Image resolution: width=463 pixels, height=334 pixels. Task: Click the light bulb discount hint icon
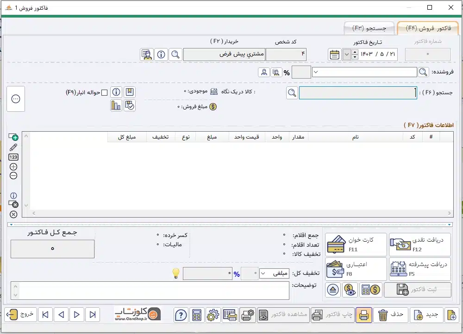175,273
